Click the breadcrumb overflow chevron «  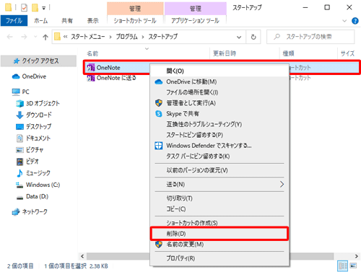pyautogui.click(x=65, y=37)
